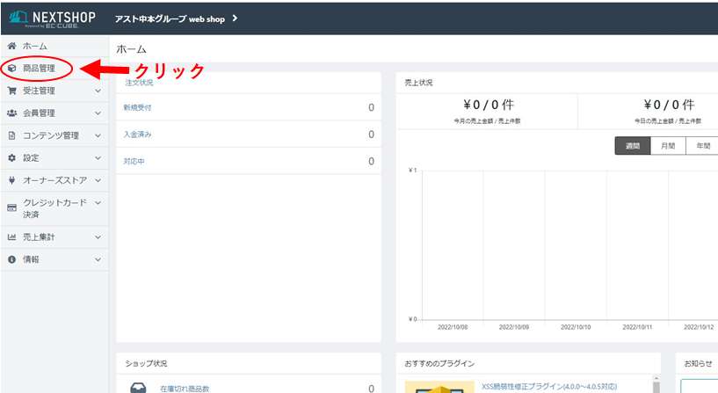Open アスト中本グループ web shop store link
This screenshot has height=393, width=718.
tap(176, 18)
